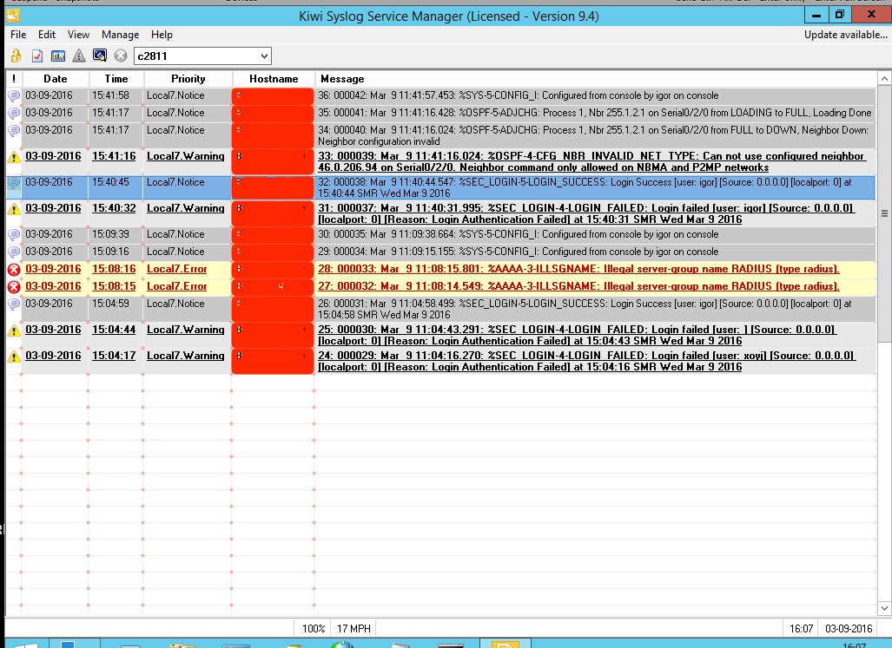Open the View menu
Viewport: 892px width, 648px height.
click(78, 35)
